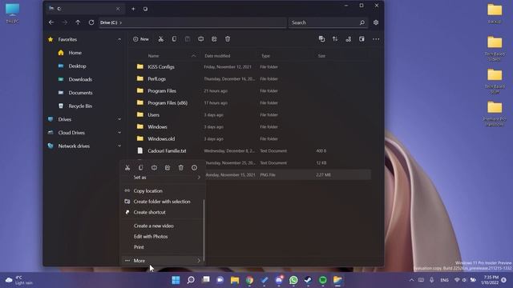Open Documents in the sidebar
The image size is (513, 288).
(80, 93)
